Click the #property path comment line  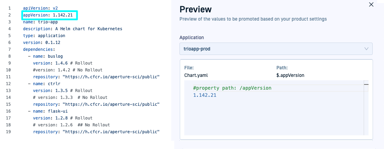(x=232, y=88)
